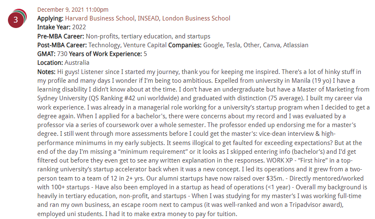
Task: Click the GMAT label
Action: pos(46,54)
